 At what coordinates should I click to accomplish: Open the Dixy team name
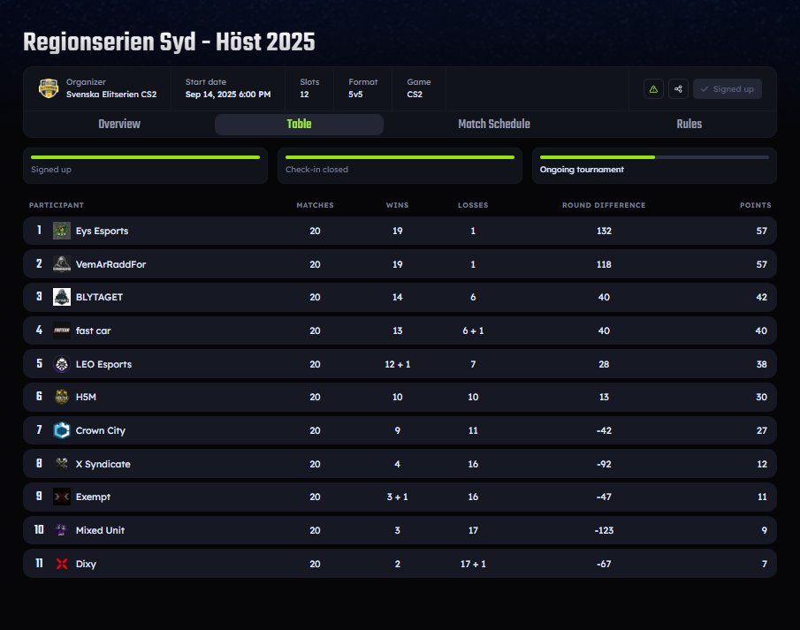(x=86, y=565)
